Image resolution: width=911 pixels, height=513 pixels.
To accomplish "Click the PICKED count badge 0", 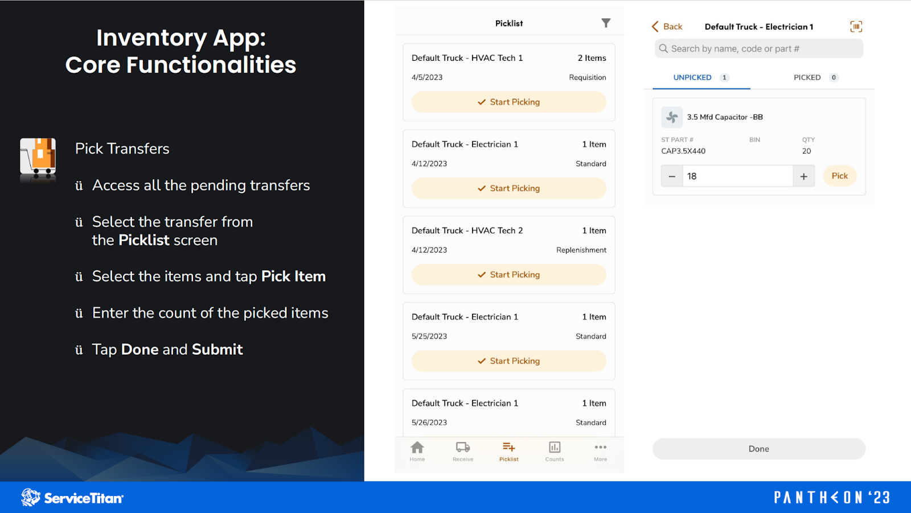I will tap(834, 78).
